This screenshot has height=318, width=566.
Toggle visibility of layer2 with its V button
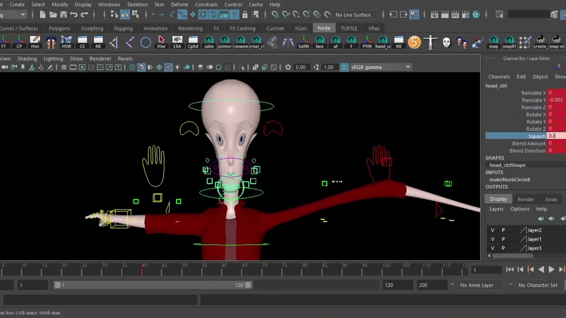coord(492,230)
